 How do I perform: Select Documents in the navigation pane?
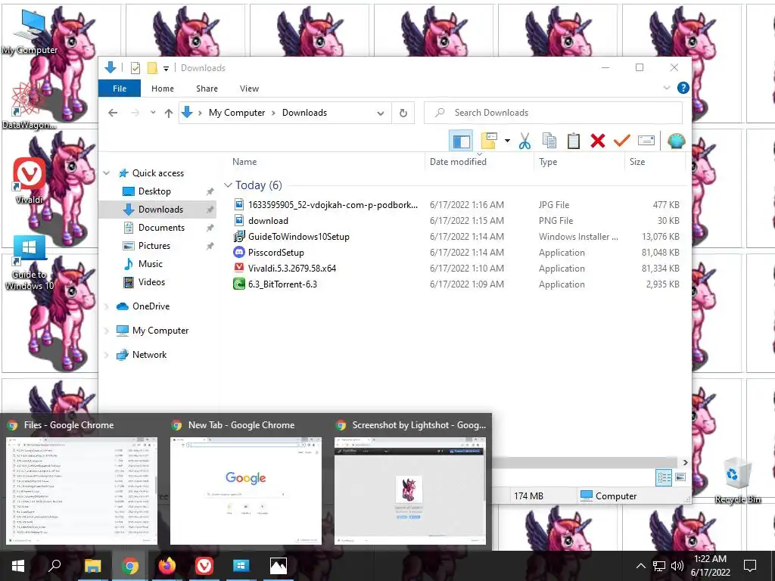click(x=161, y=227)
